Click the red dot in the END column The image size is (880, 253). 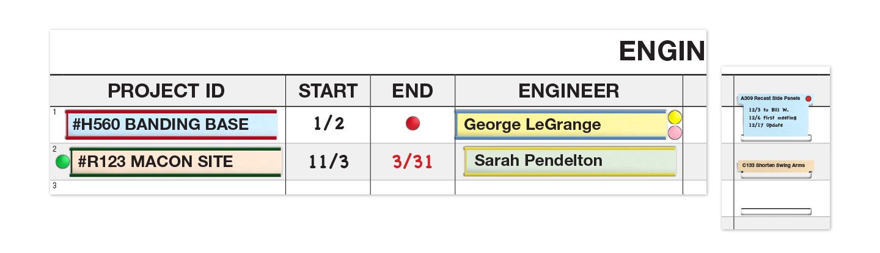pos(413,124)
